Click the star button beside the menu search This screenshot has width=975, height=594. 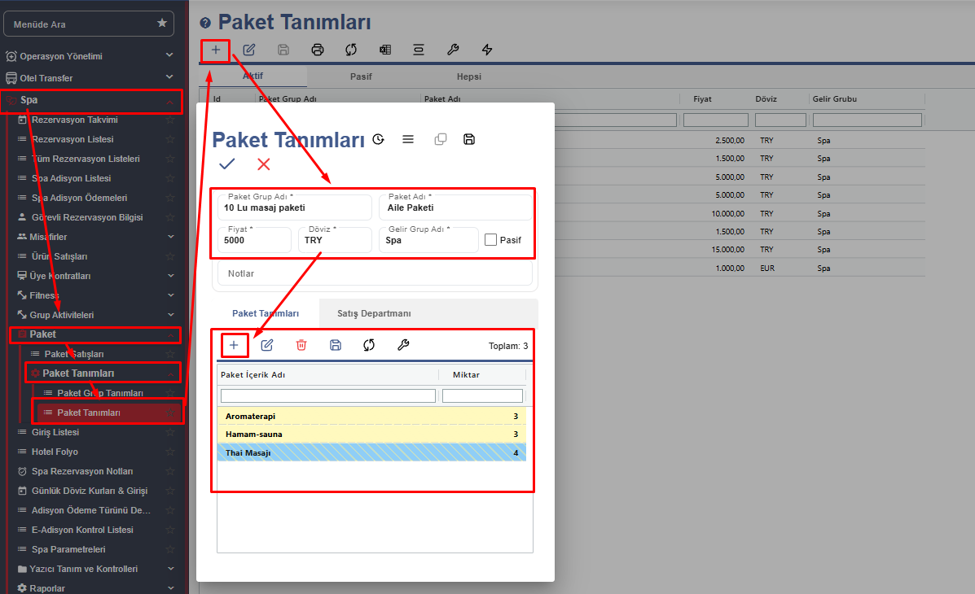click(x=162, y=24)
